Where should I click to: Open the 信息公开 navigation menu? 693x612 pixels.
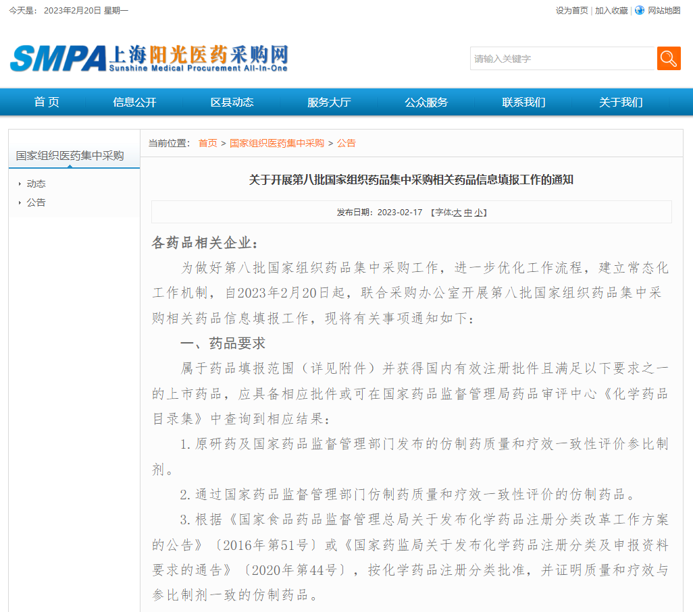[135, 102]
